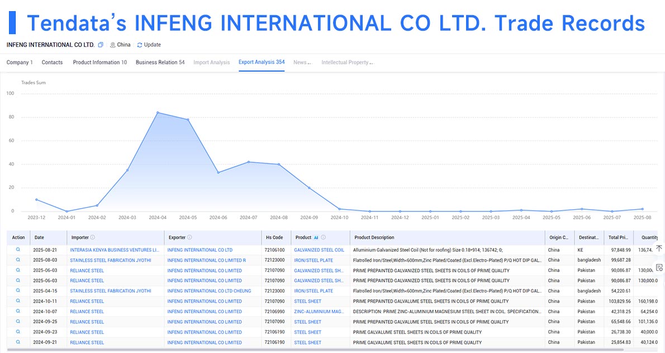Click the 2024-05 data point on chart
Image resolution: width=665 pixels, height=353 pixels.
point(188,120)
